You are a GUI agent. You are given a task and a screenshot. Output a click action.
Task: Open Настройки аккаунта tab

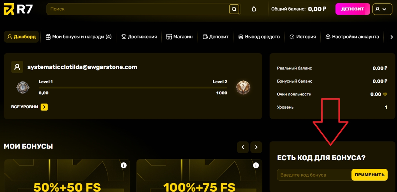point(352,37)
